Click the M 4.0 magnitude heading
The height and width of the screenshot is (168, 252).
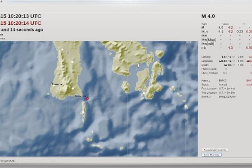click(208, 16)
